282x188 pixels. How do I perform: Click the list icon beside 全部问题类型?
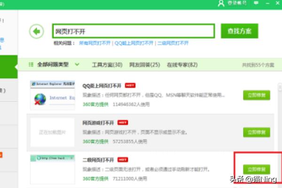(x=31, y=64)
